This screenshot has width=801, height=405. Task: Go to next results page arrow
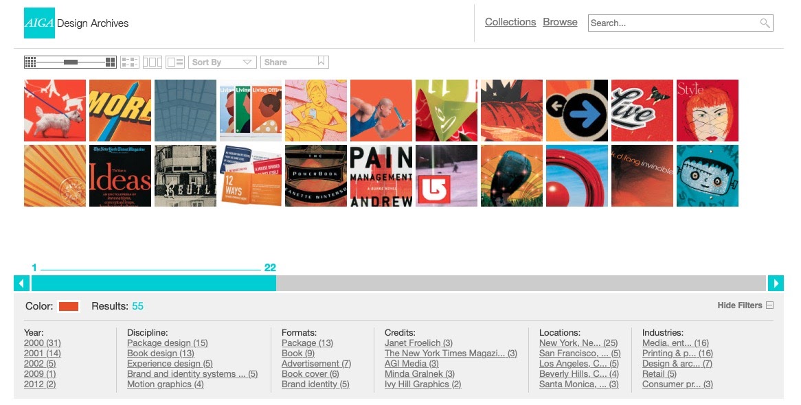point(776,283)
